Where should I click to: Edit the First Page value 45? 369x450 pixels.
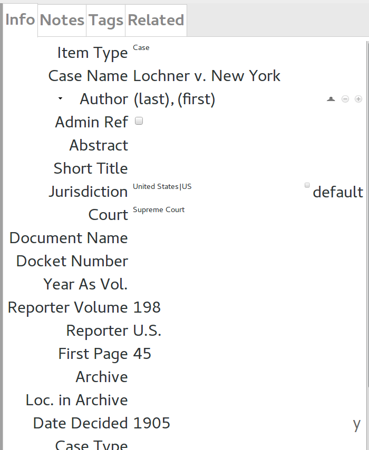click(x=142, y=354)
